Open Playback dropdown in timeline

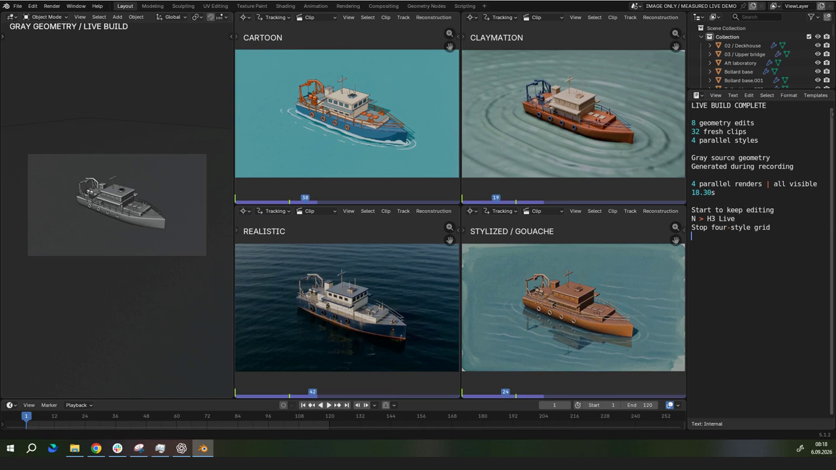click(x=79, y=405)
